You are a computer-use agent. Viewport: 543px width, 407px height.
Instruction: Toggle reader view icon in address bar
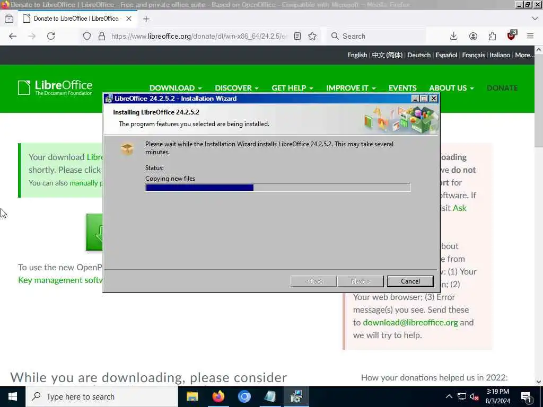(x=297, y=36)
